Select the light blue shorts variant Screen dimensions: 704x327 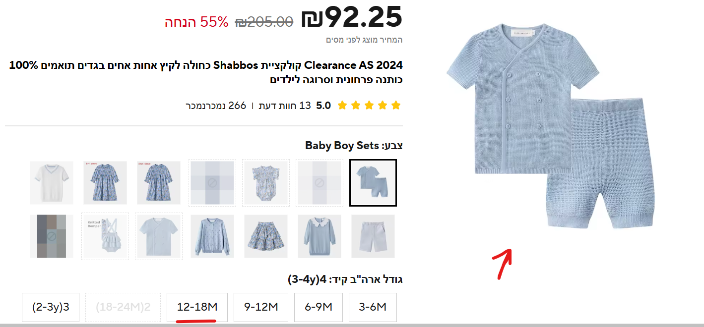coord(373,236)
